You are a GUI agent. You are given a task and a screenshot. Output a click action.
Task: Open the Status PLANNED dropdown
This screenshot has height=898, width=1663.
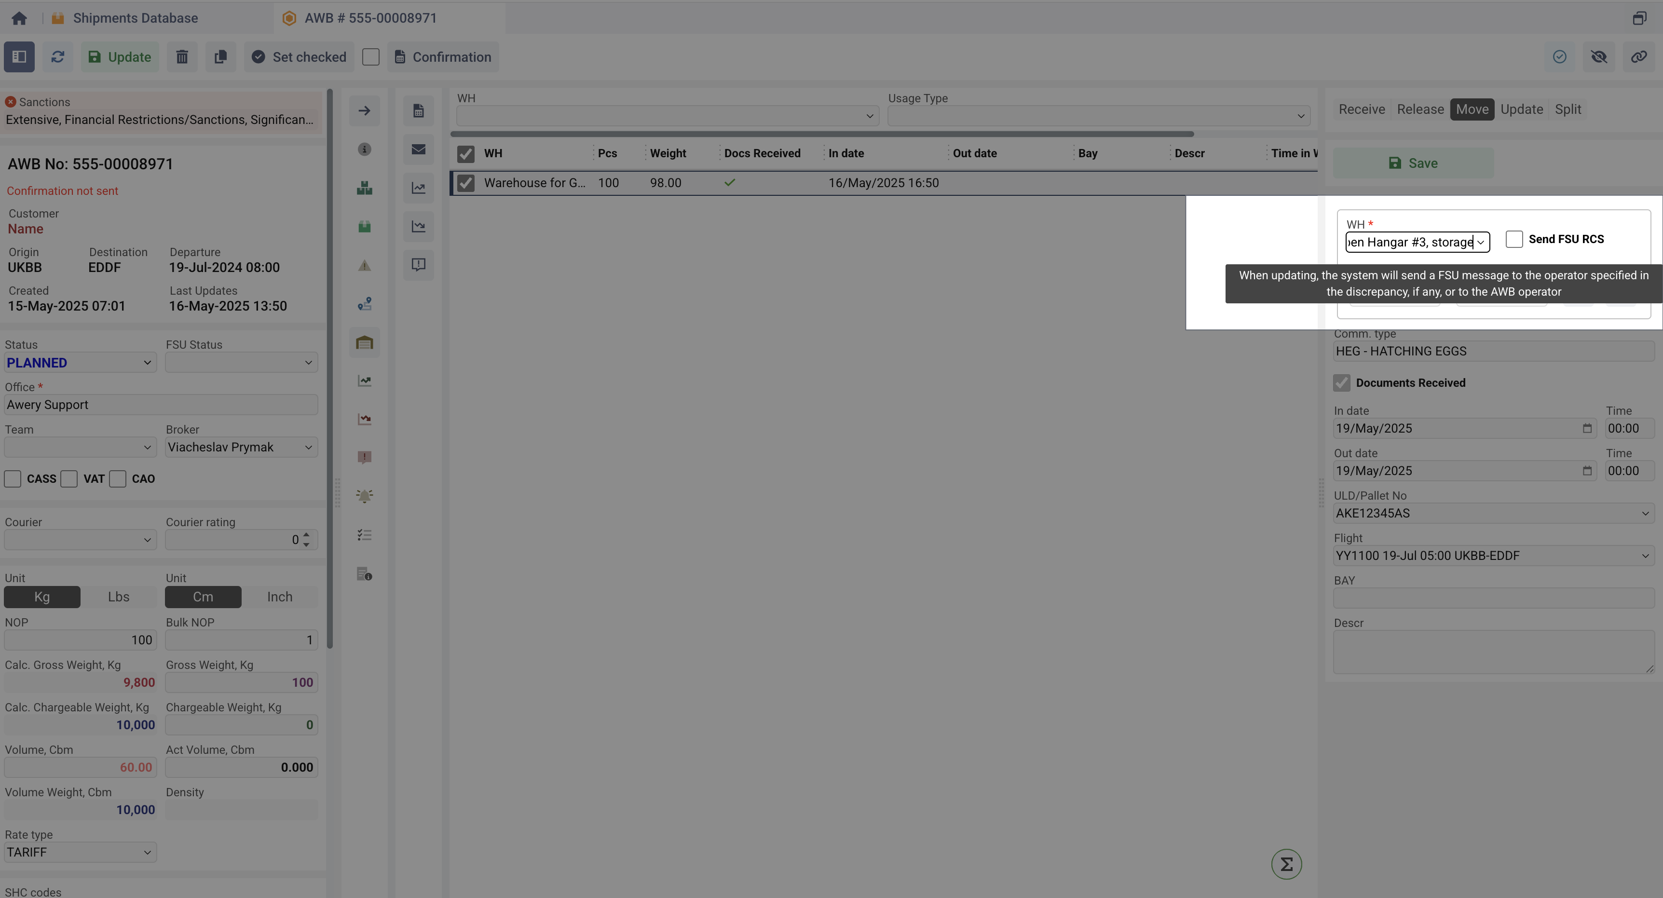tap(80, 363)
